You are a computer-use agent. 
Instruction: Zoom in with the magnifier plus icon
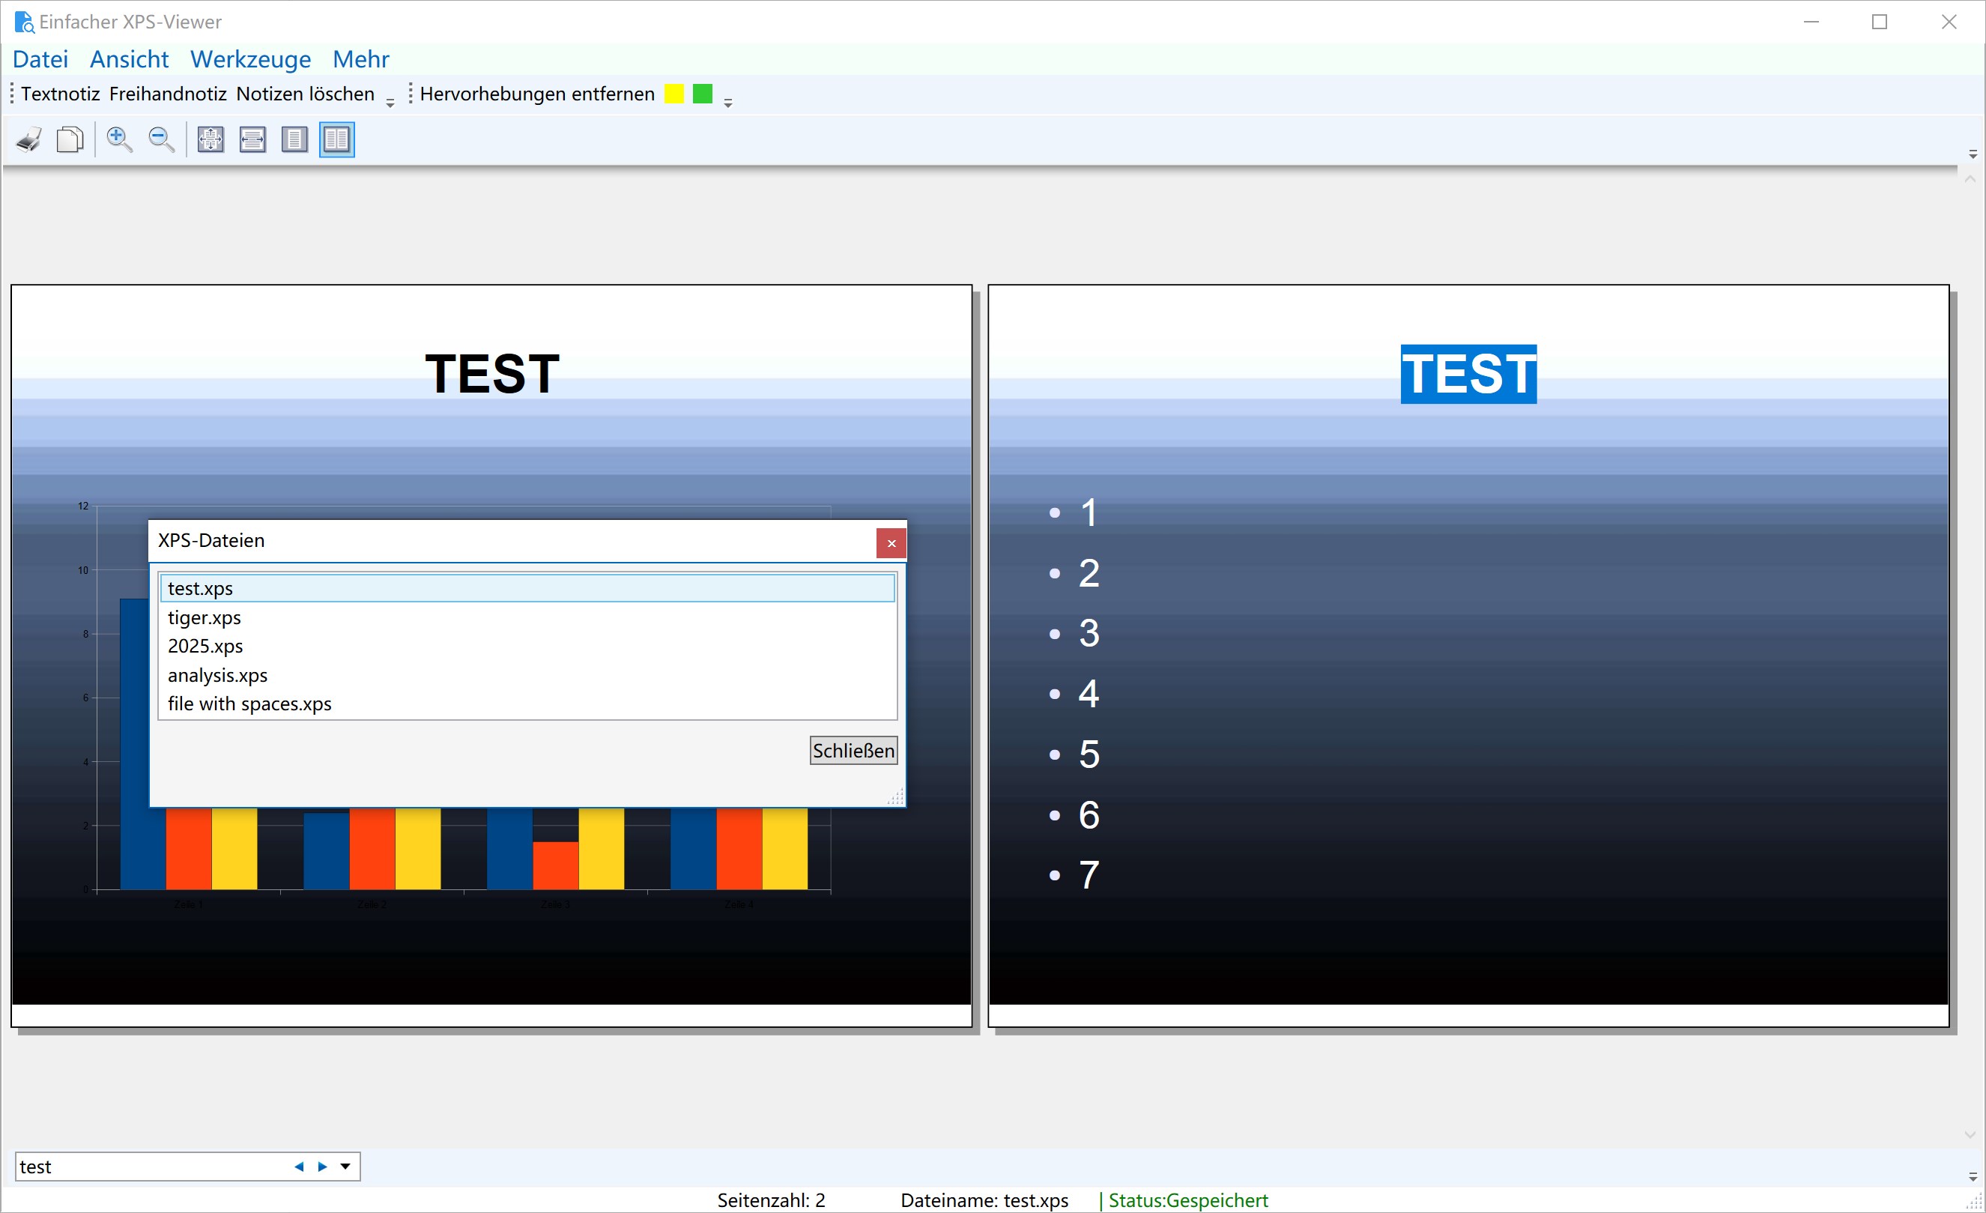coord(119,139)
